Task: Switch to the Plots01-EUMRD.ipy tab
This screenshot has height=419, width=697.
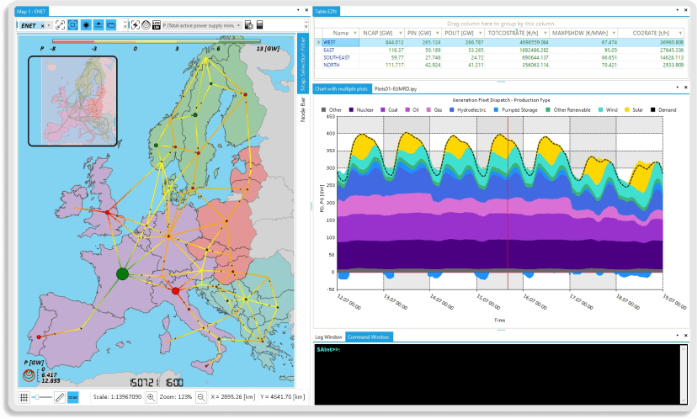Action: click(x=396, y=88)
